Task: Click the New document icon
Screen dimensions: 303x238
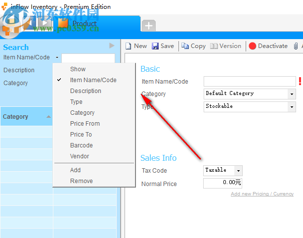Action: coord(129,46)
